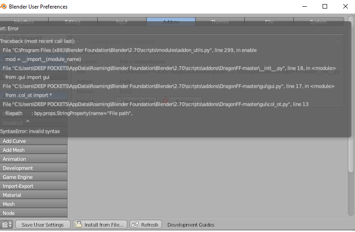Click the area split corner widget
Screen dimensions: 355x232
click(353, 16)
